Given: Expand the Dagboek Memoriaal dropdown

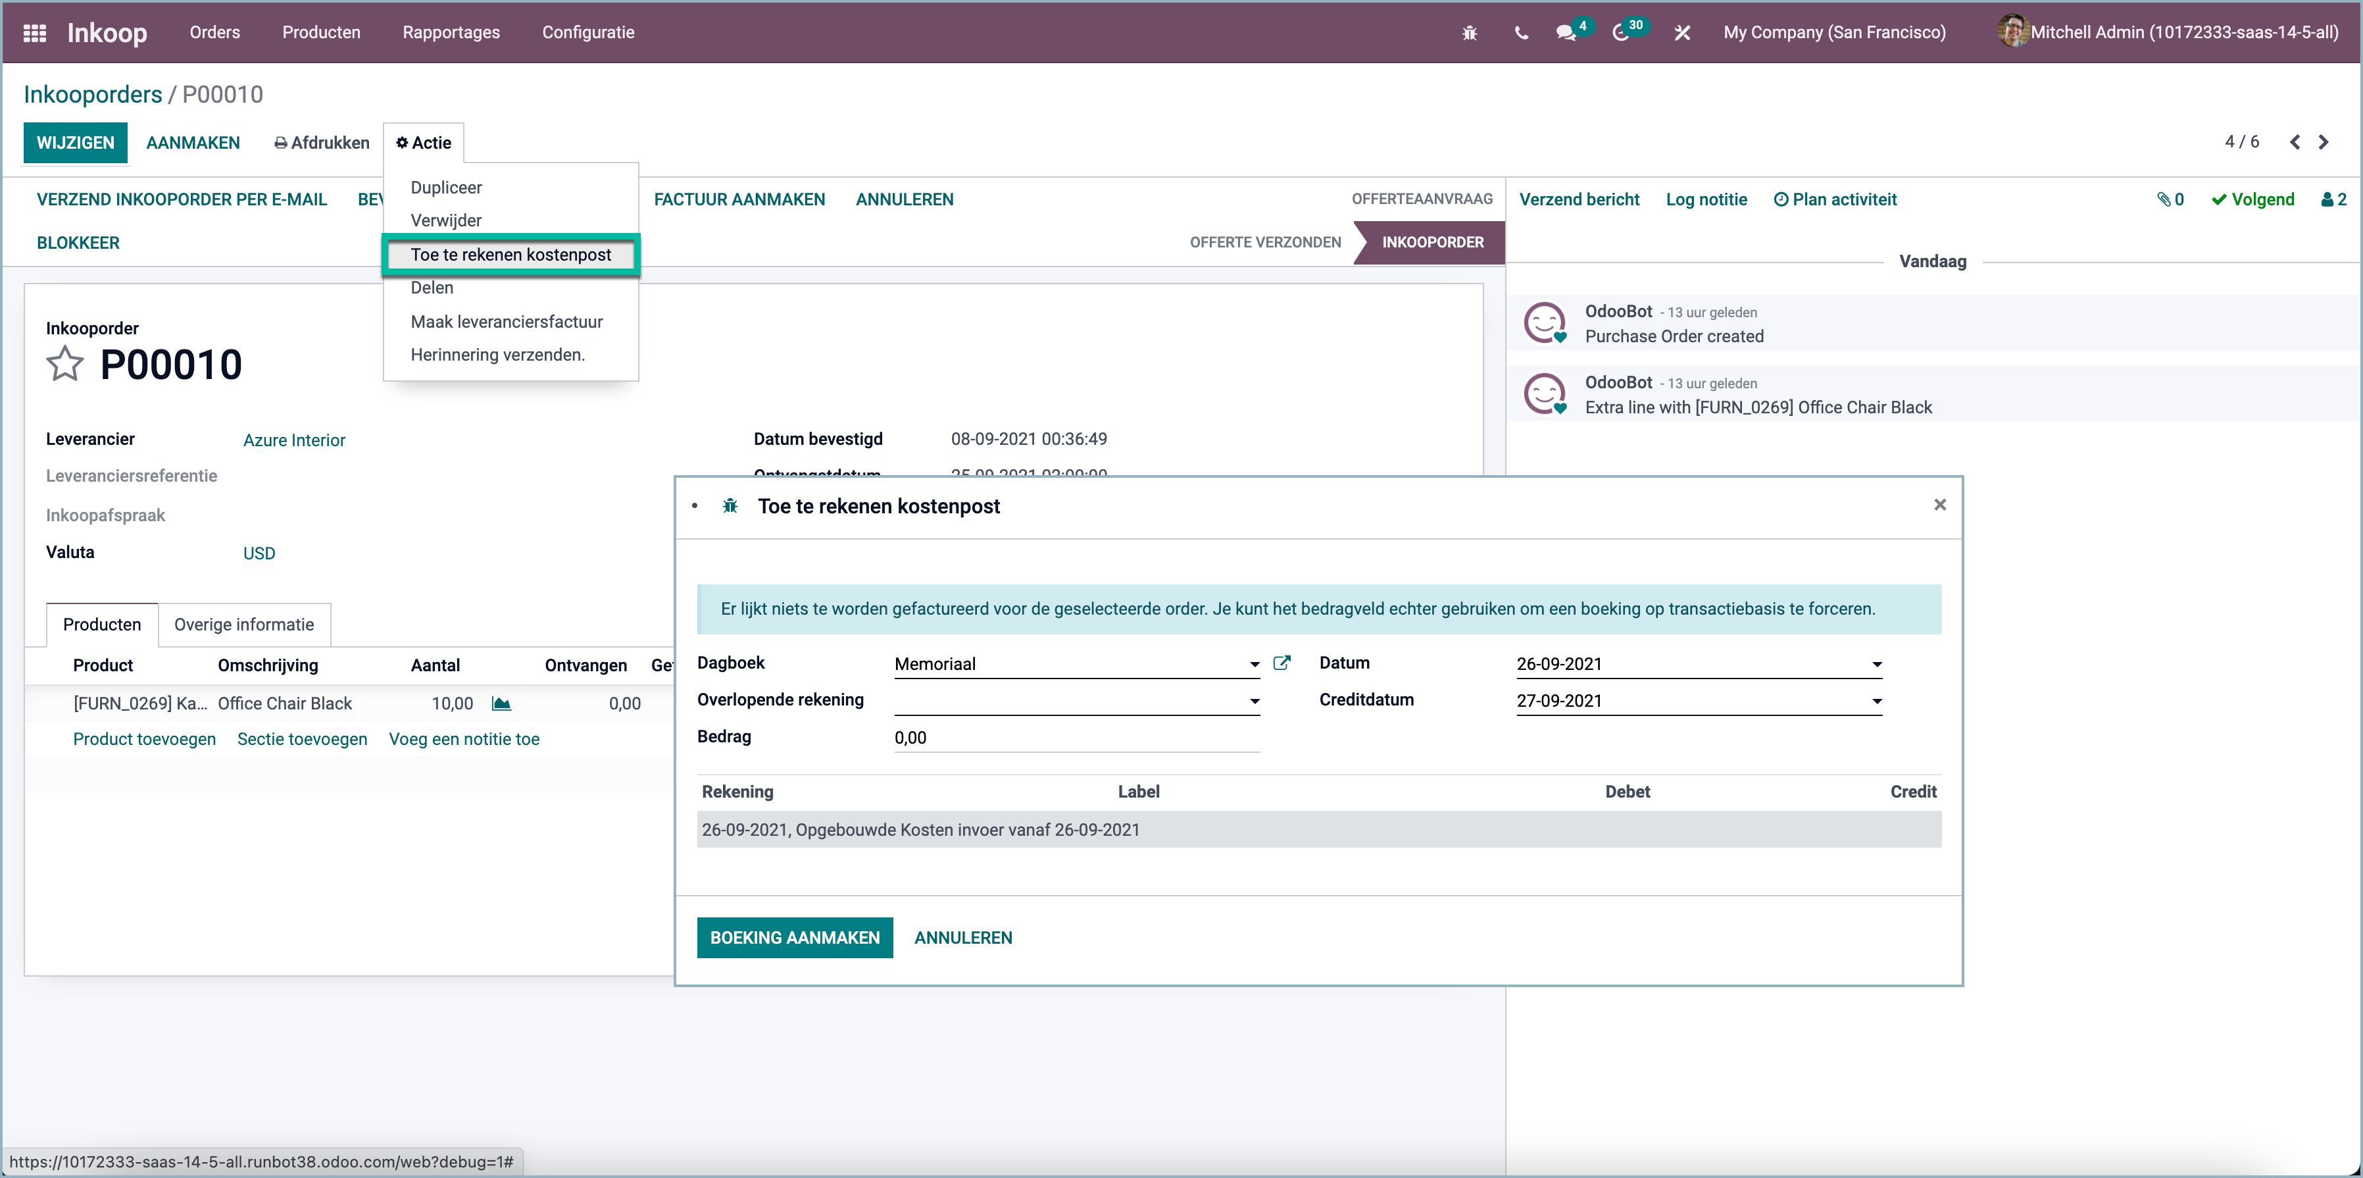Looking at the screenshot, I should click(1254, 664).
